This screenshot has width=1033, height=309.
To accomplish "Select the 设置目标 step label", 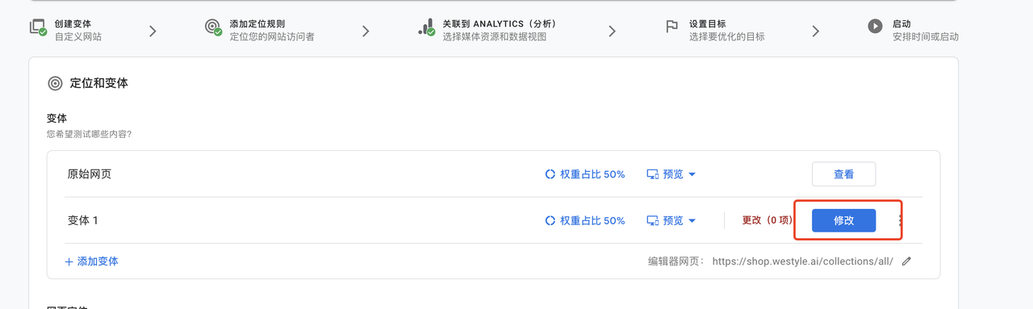I will [x=707, y=24].
